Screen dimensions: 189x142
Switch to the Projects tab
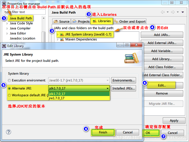[x=81, y=21]
